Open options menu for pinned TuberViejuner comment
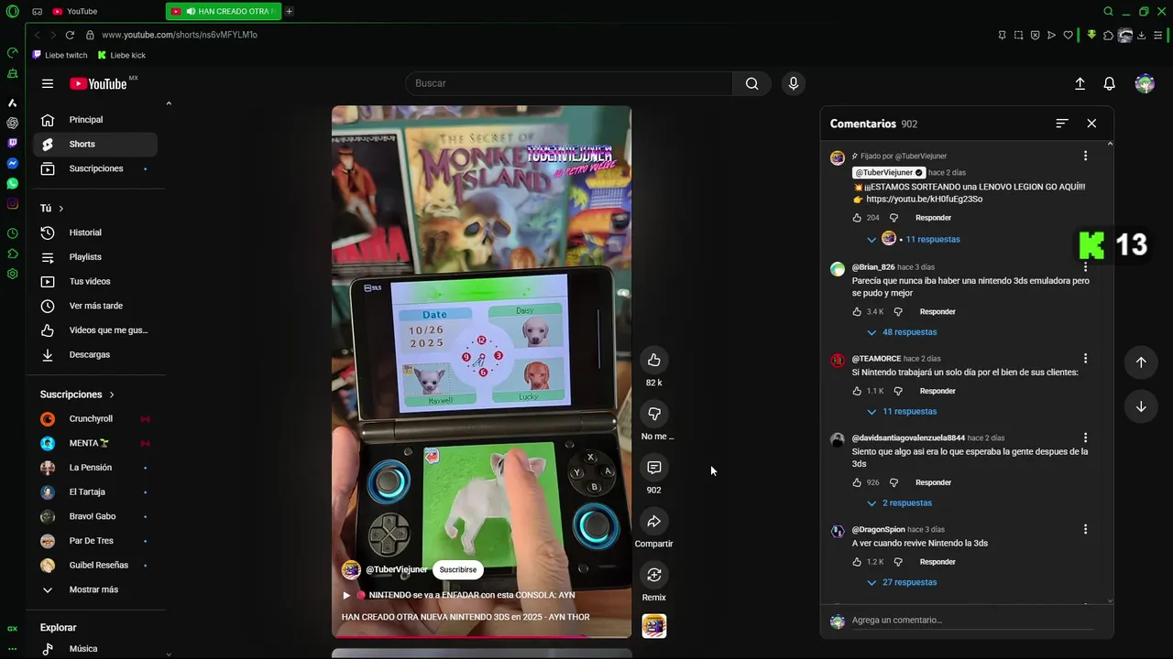1173x659 pixels. coord(1085,156)
